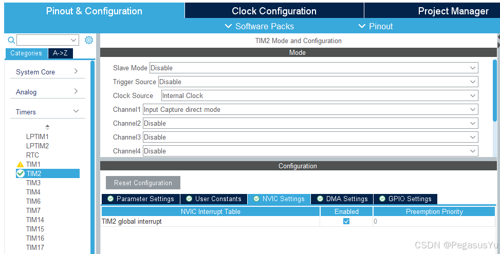Screen dimensions: 500x254
Task: Click the Mode panel vertical scrollbar
Action: pyautogui.click(x=494, y=90)
